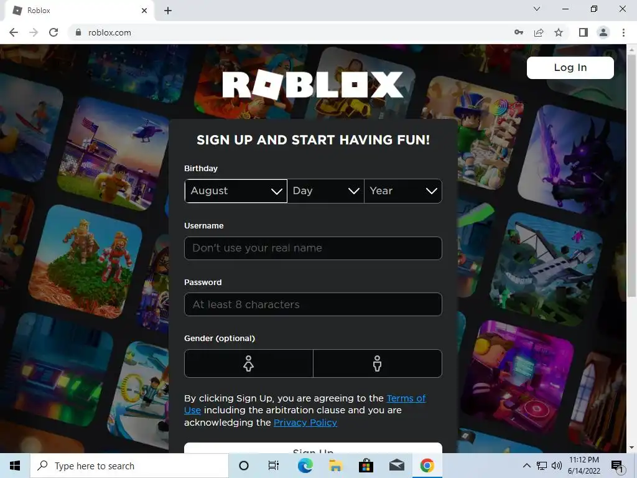Show hidden system tray icons
This screenshot has width=637, height=478.
point(526,466)
